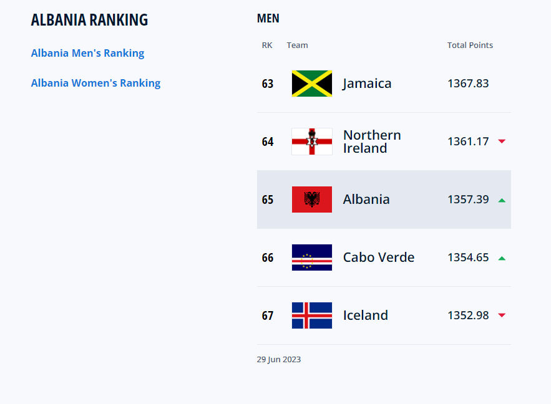Select the Iceland team name
The width and height of the screenshot is (551, 404).
(366, 315)
